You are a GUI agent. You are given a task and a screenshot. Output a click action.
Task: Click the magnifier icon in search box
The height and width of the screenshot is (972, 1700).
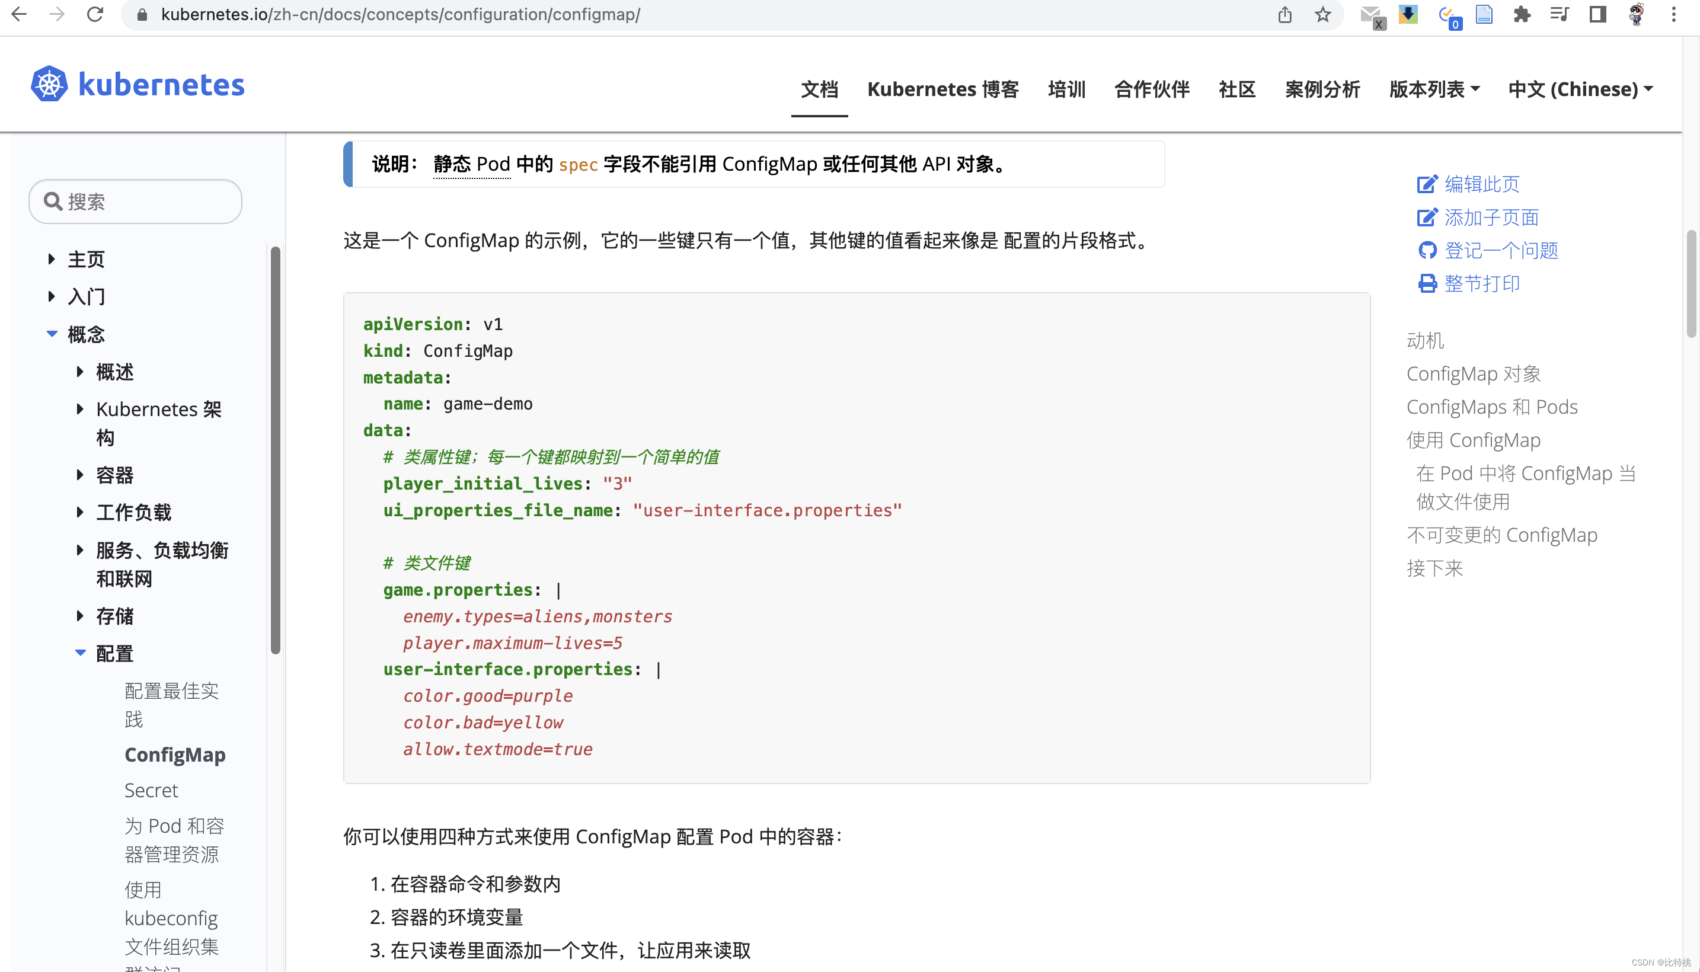point(53,201)
